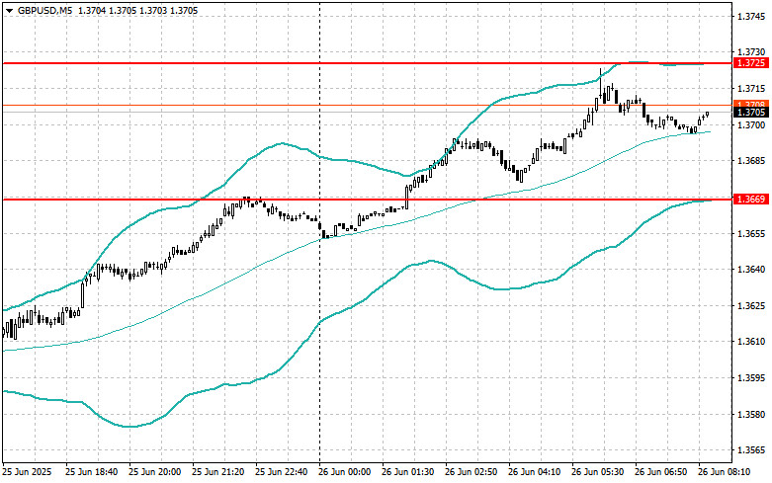Select the red 1.3669 price level label
This screenshot has height=483, width=772.
[x=751, y=200]
